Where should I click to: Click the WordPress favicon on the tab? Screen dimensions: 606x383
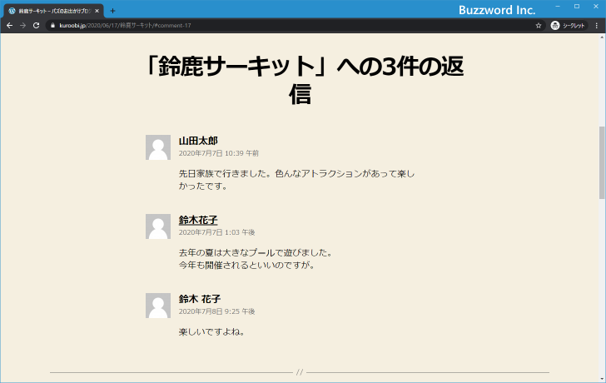pos(12,11)
